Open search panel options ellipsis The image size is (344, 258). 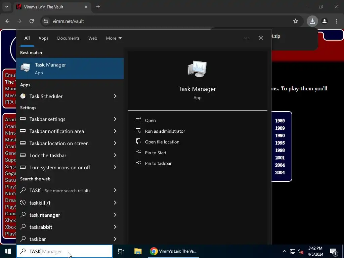[x=247, y=38]
